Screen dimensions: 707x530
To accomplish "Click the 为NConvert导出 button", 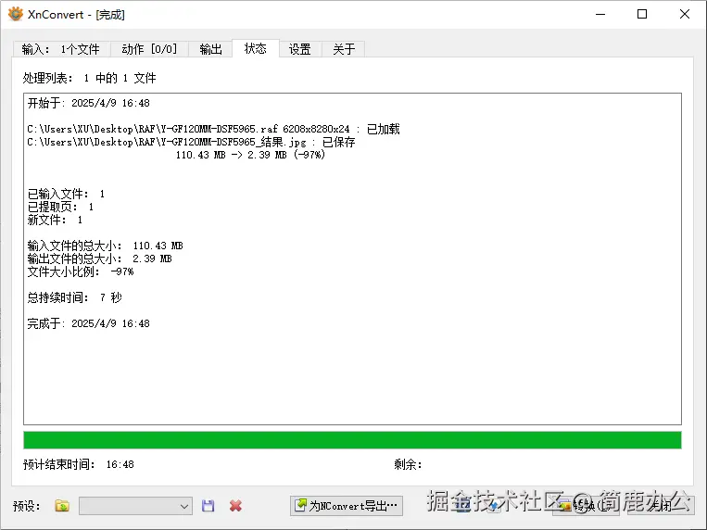I will tap(347, 506).
